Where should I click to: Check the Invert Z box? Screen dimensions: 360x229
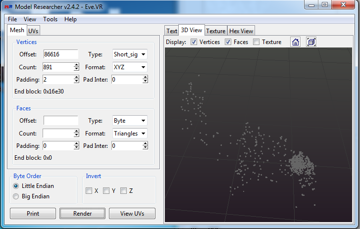click(x=123, y=190)
